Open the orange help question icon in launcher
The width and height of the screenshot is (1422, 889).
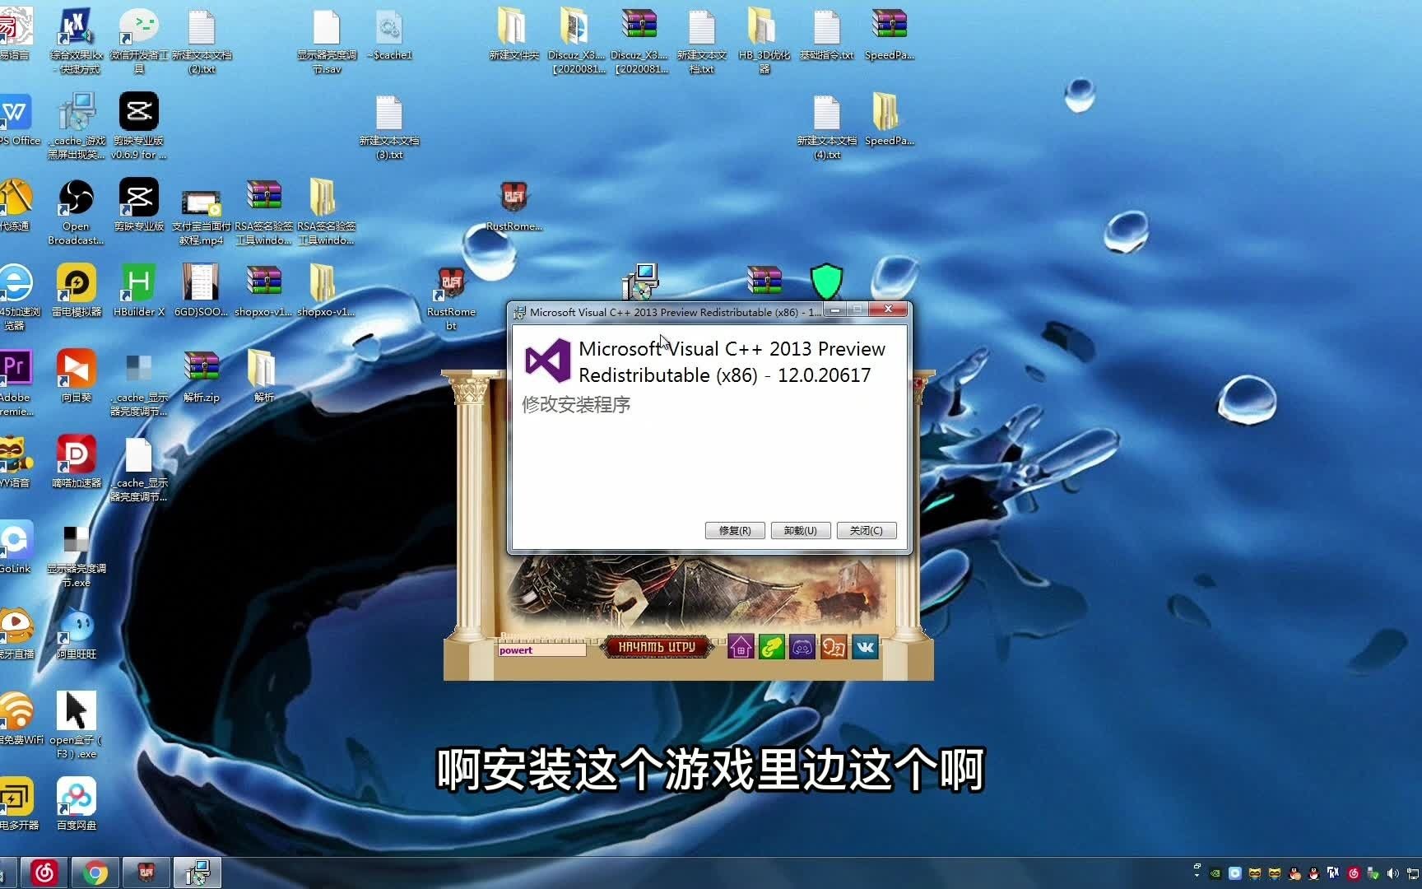tap(834, 648)
